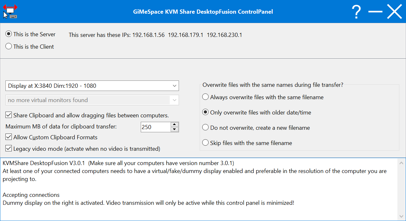Click the KVM Share app icon

pyautogui.click(x=10, y=11)
